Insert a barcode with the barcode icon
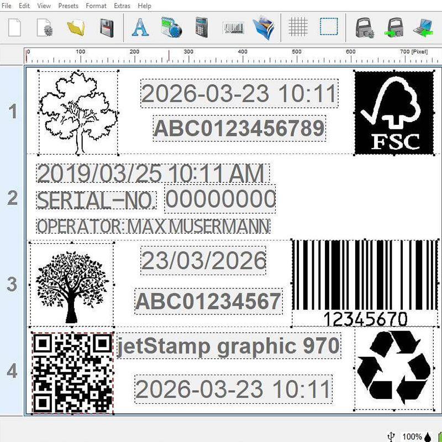 (233, 28)
